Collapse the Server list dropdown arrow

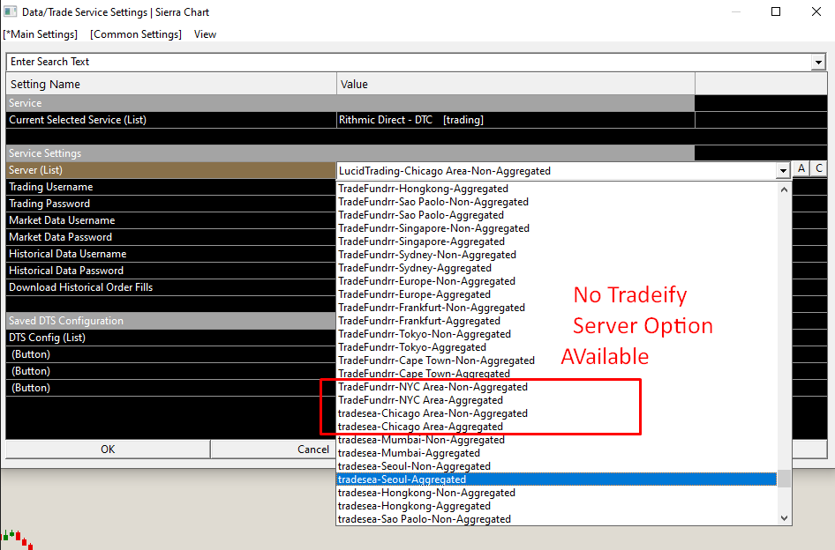click(783, 171)
